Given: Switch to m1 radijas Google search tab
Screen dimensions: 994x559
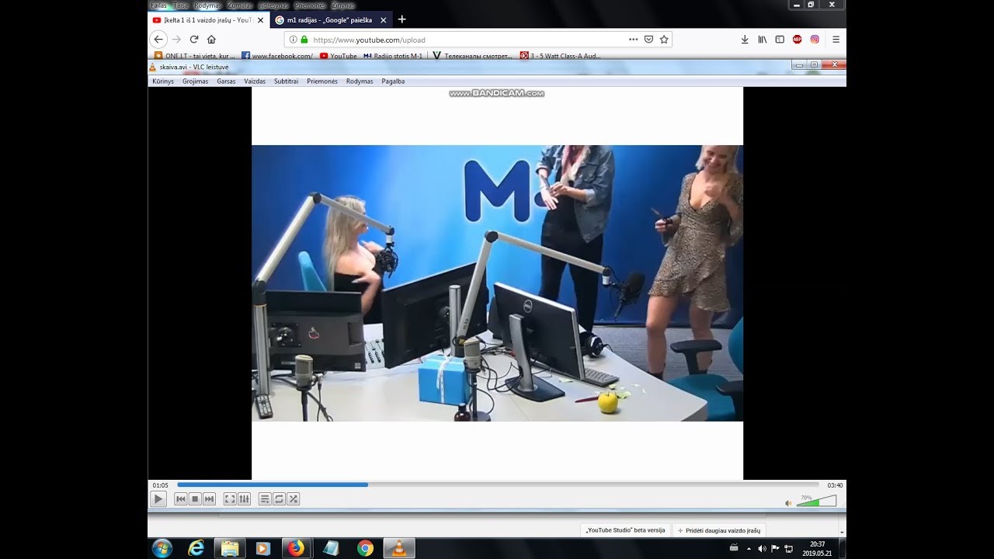Looking at the screenshot, I should pyautogui.click(x=330, y=20).
